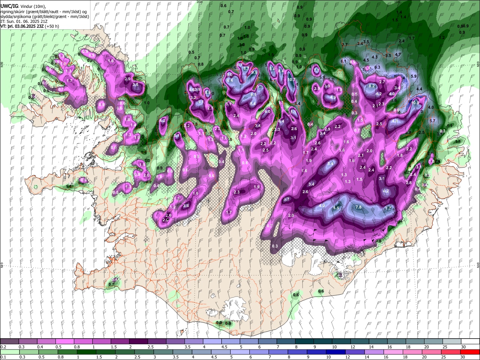The image size is (480, 360).
Task: Pick the white swatch ending the upper scale
Action: [470, 342]
